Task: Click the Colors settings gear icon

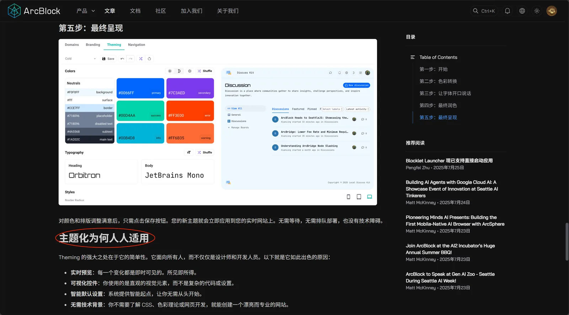Action: pyautogui.click(x=190, y=71)
